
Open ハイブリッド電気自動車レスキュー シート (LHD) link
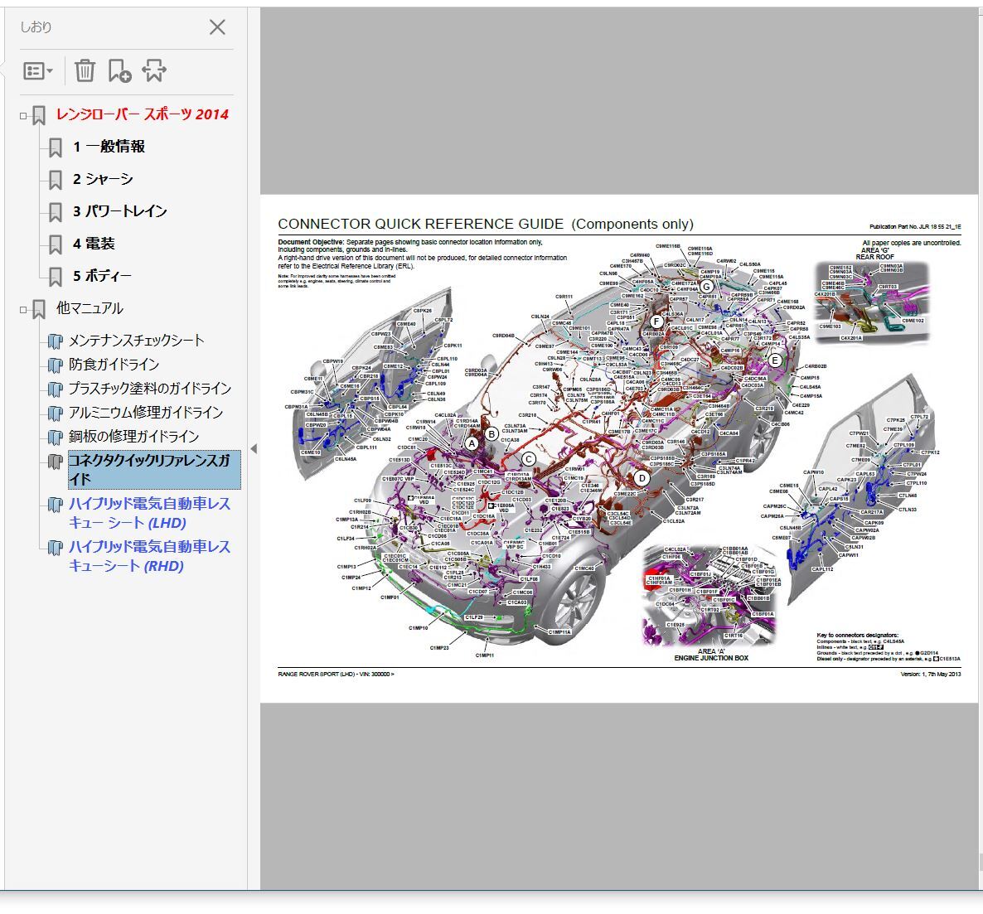(x=149, y=513)
